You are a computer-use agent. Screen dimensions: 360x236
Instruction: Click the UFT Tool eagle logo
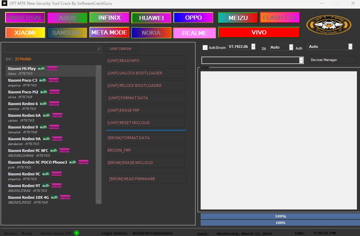coord(329,24)
